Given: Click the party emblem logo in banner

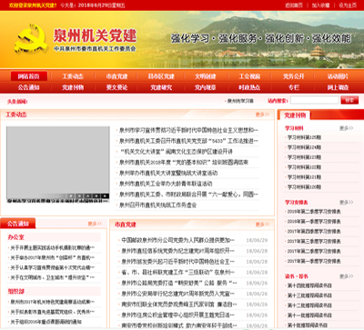Looking at the screenshot, I should [x=31, y=39].
